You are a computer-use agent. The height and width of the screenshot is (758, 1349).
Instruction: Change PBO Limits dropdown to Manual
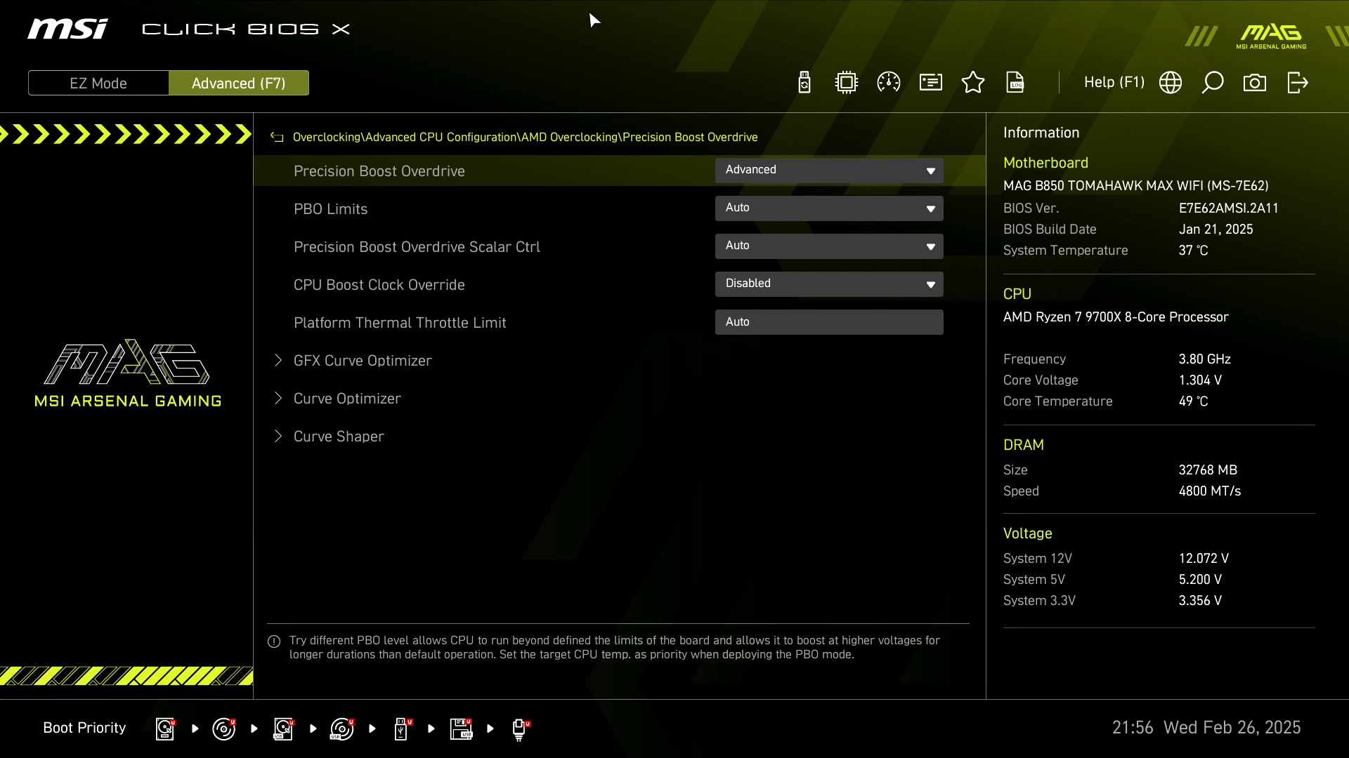tap(828, 207)
